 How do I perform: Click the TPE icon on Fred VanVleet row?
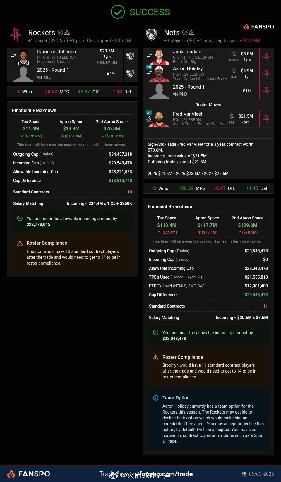(232, 116)
